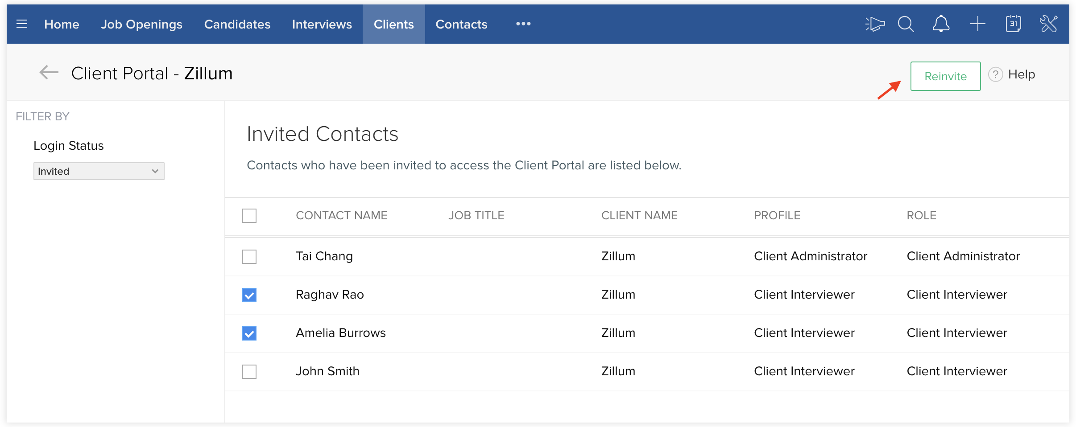Sort by the Contact Name column header
Viewport: 1076px width, 427px height.
pos(342,216)
